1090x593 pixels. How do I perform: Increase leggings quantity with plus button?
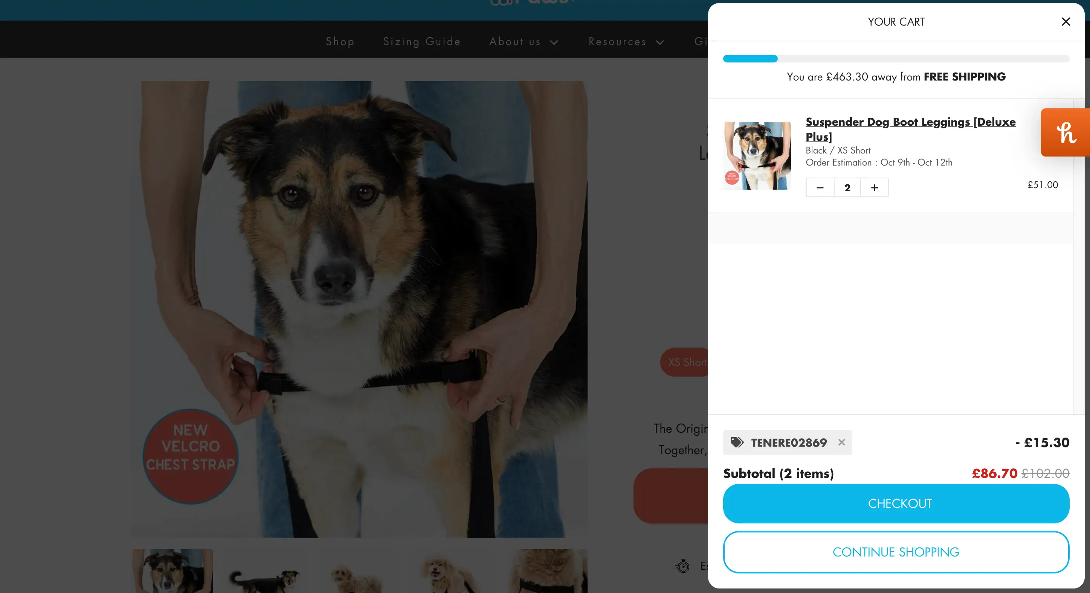[x=874, y=188]
